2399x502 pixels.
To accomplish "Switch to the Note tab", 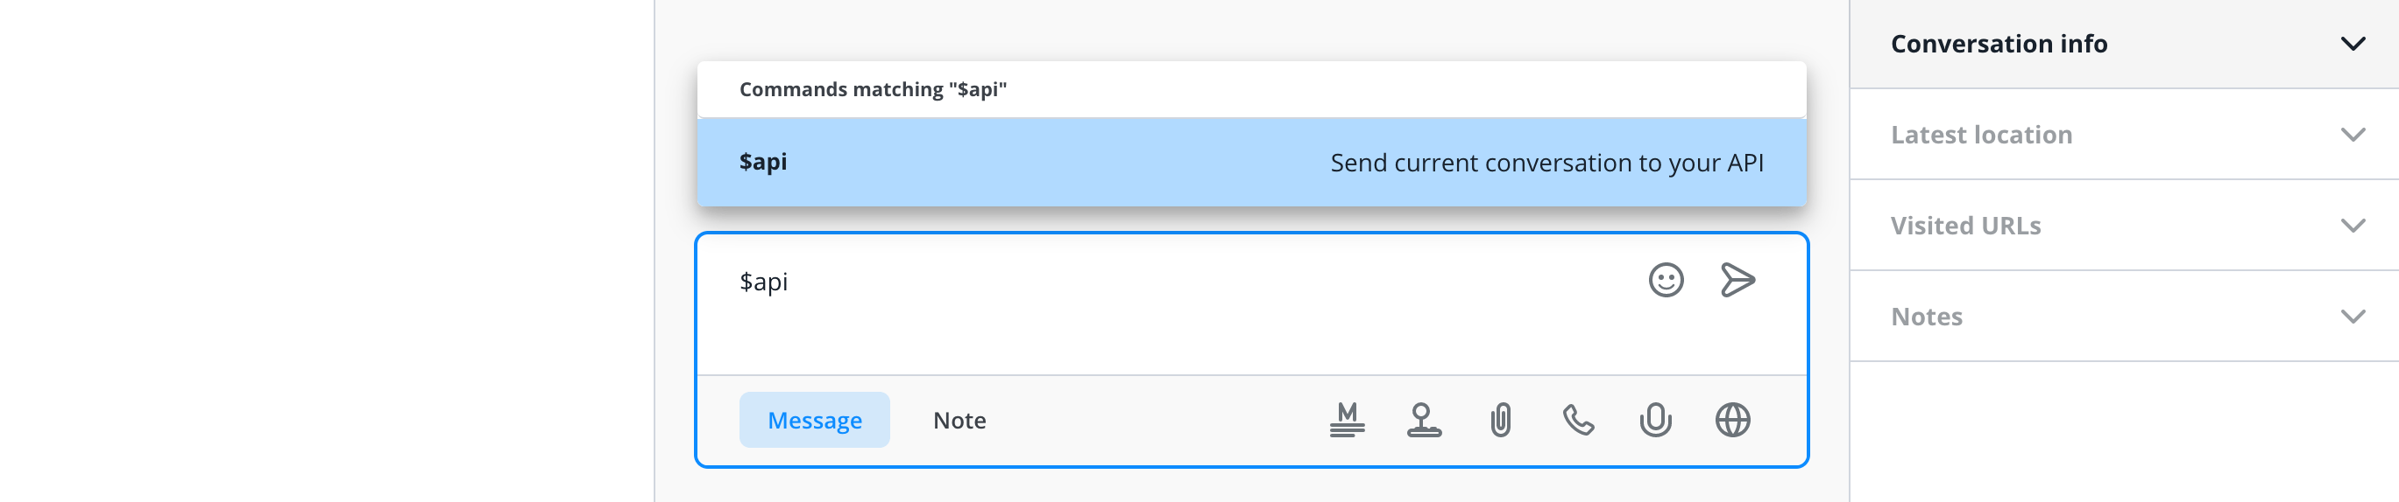I will [959, 420].
